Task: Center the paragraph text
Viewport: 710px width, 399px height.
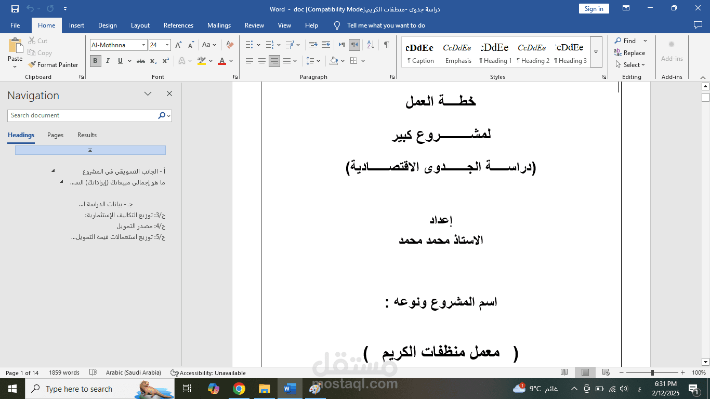Action: 262,61
